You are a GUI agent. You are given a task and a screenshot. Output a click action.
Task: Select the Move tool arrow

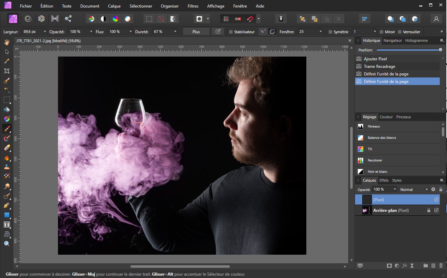tap(7, 52)
